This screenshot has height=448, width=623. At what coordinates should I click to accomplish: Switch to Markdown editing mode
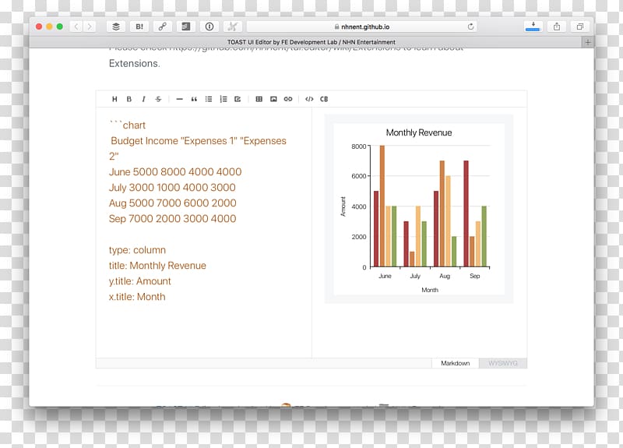click(x=456, y=363)
